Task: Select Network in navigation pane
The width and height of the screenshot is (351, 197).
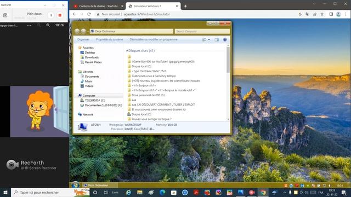Action: [x=88, y=114]
